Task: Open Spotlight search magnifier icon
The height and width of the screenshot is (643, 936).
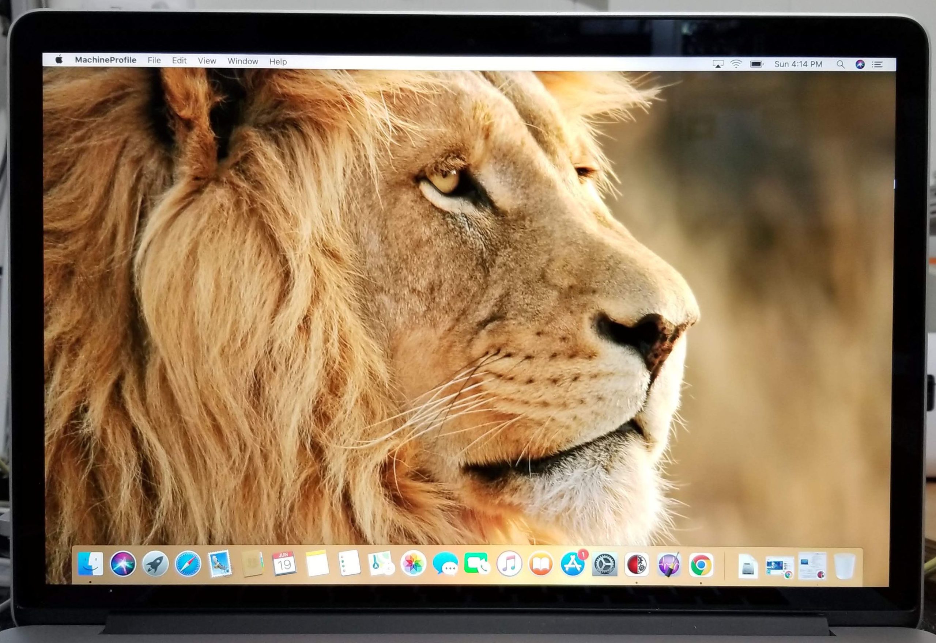Action: pos(840,64)
